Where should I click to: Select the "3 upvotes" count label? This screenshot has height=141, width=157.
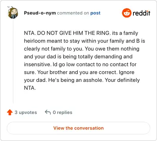[26, 112]
